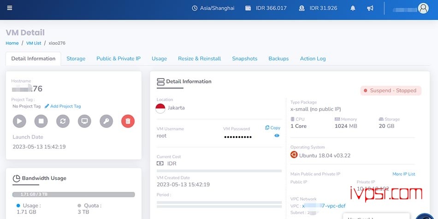
Task: Open the Backups tab
Action: (278, 58)
